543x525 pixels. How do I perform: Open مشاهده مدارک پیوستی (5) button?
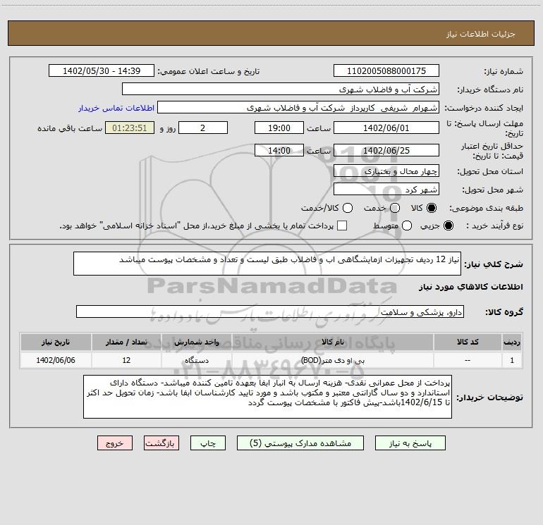click(300, 443)
